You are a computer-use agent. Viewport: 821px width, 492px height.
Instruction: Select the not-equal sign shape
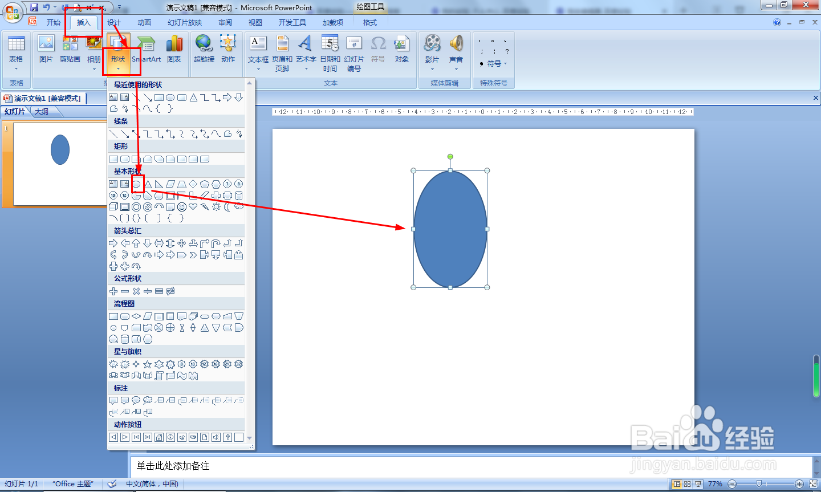coord(170,291)
